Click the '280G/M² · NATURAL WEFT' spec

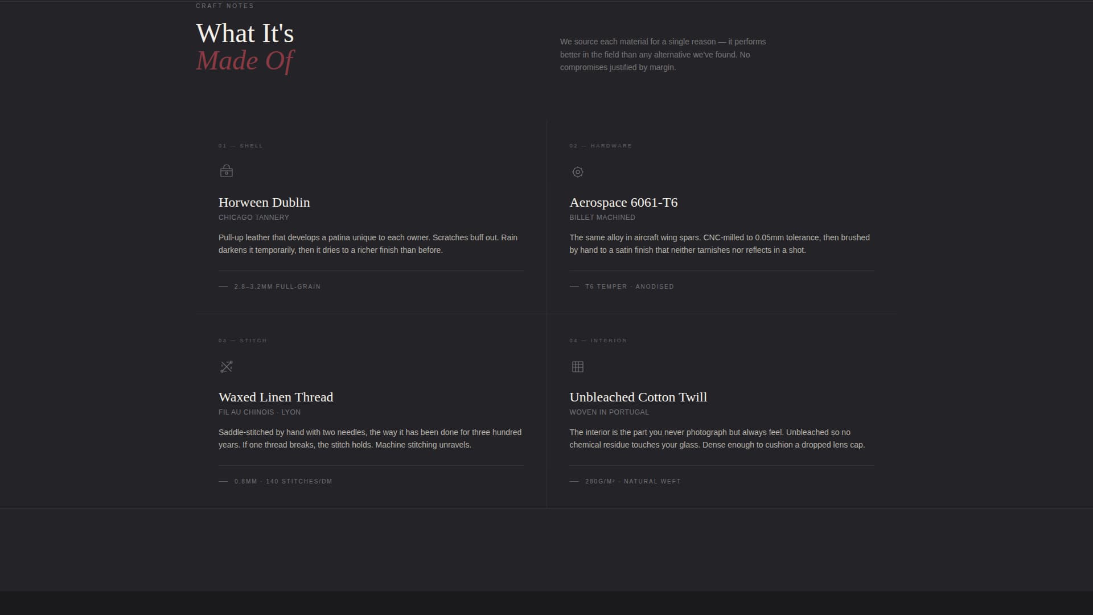click(x=633, y=482)
